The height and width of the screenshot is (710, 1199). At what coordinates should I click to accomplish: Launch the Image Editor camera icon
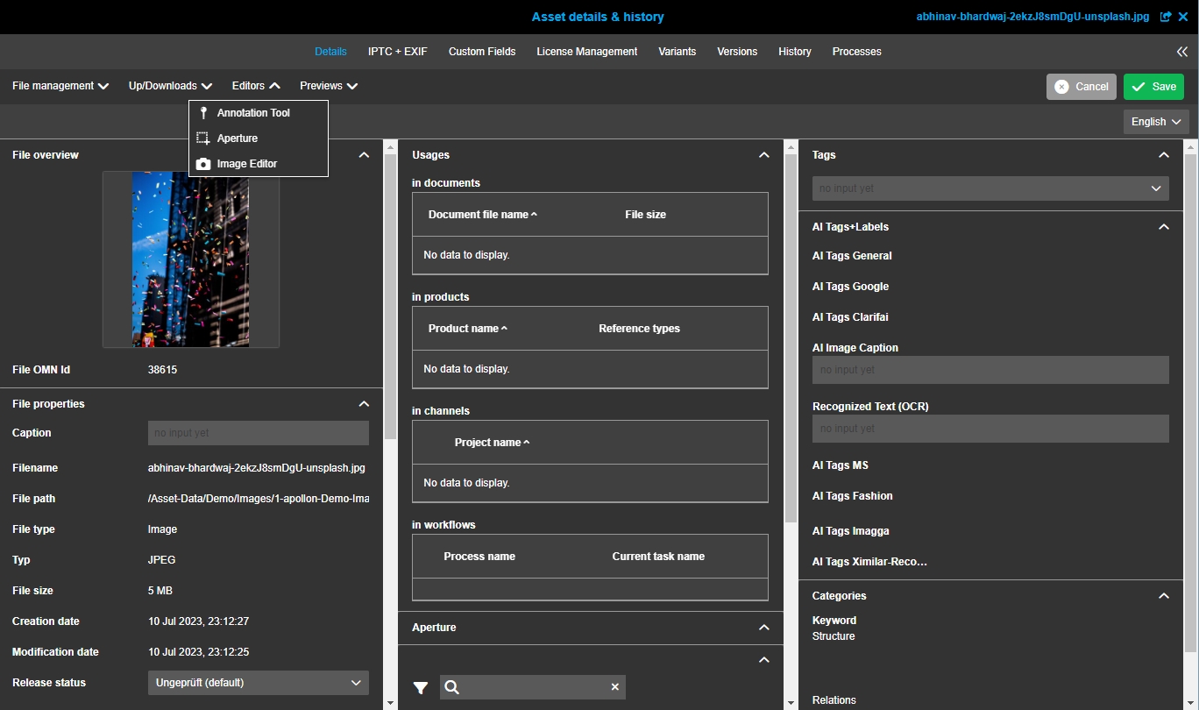pyautogui.click(x=203, y=164)
